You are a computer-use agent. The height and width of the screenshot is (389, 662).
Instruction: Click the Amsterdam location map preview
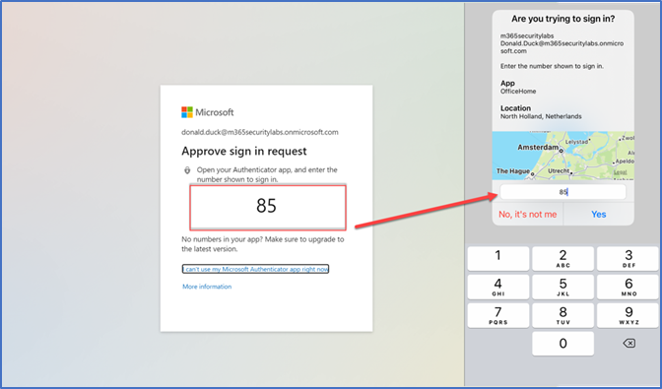pyautogui.click(x=563, y=156)
